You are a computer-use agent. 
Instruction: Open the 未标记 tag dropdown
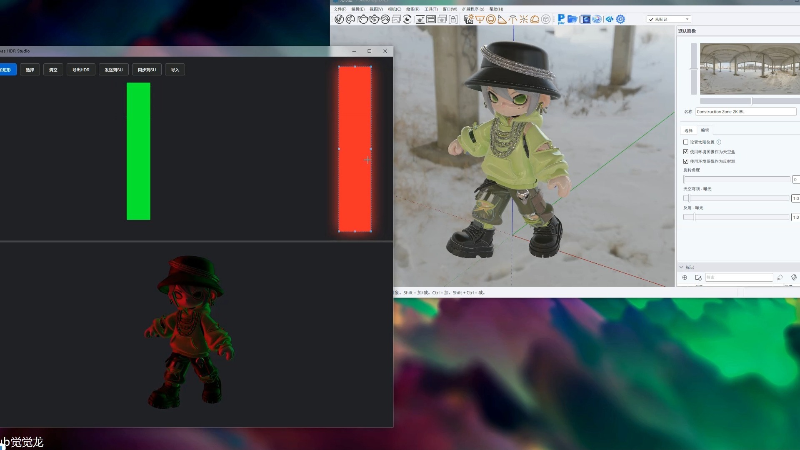[669, 19]
